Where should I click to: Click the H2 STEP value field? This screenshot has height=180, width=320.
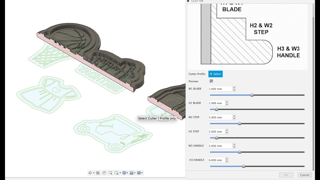tap(216, 131)
